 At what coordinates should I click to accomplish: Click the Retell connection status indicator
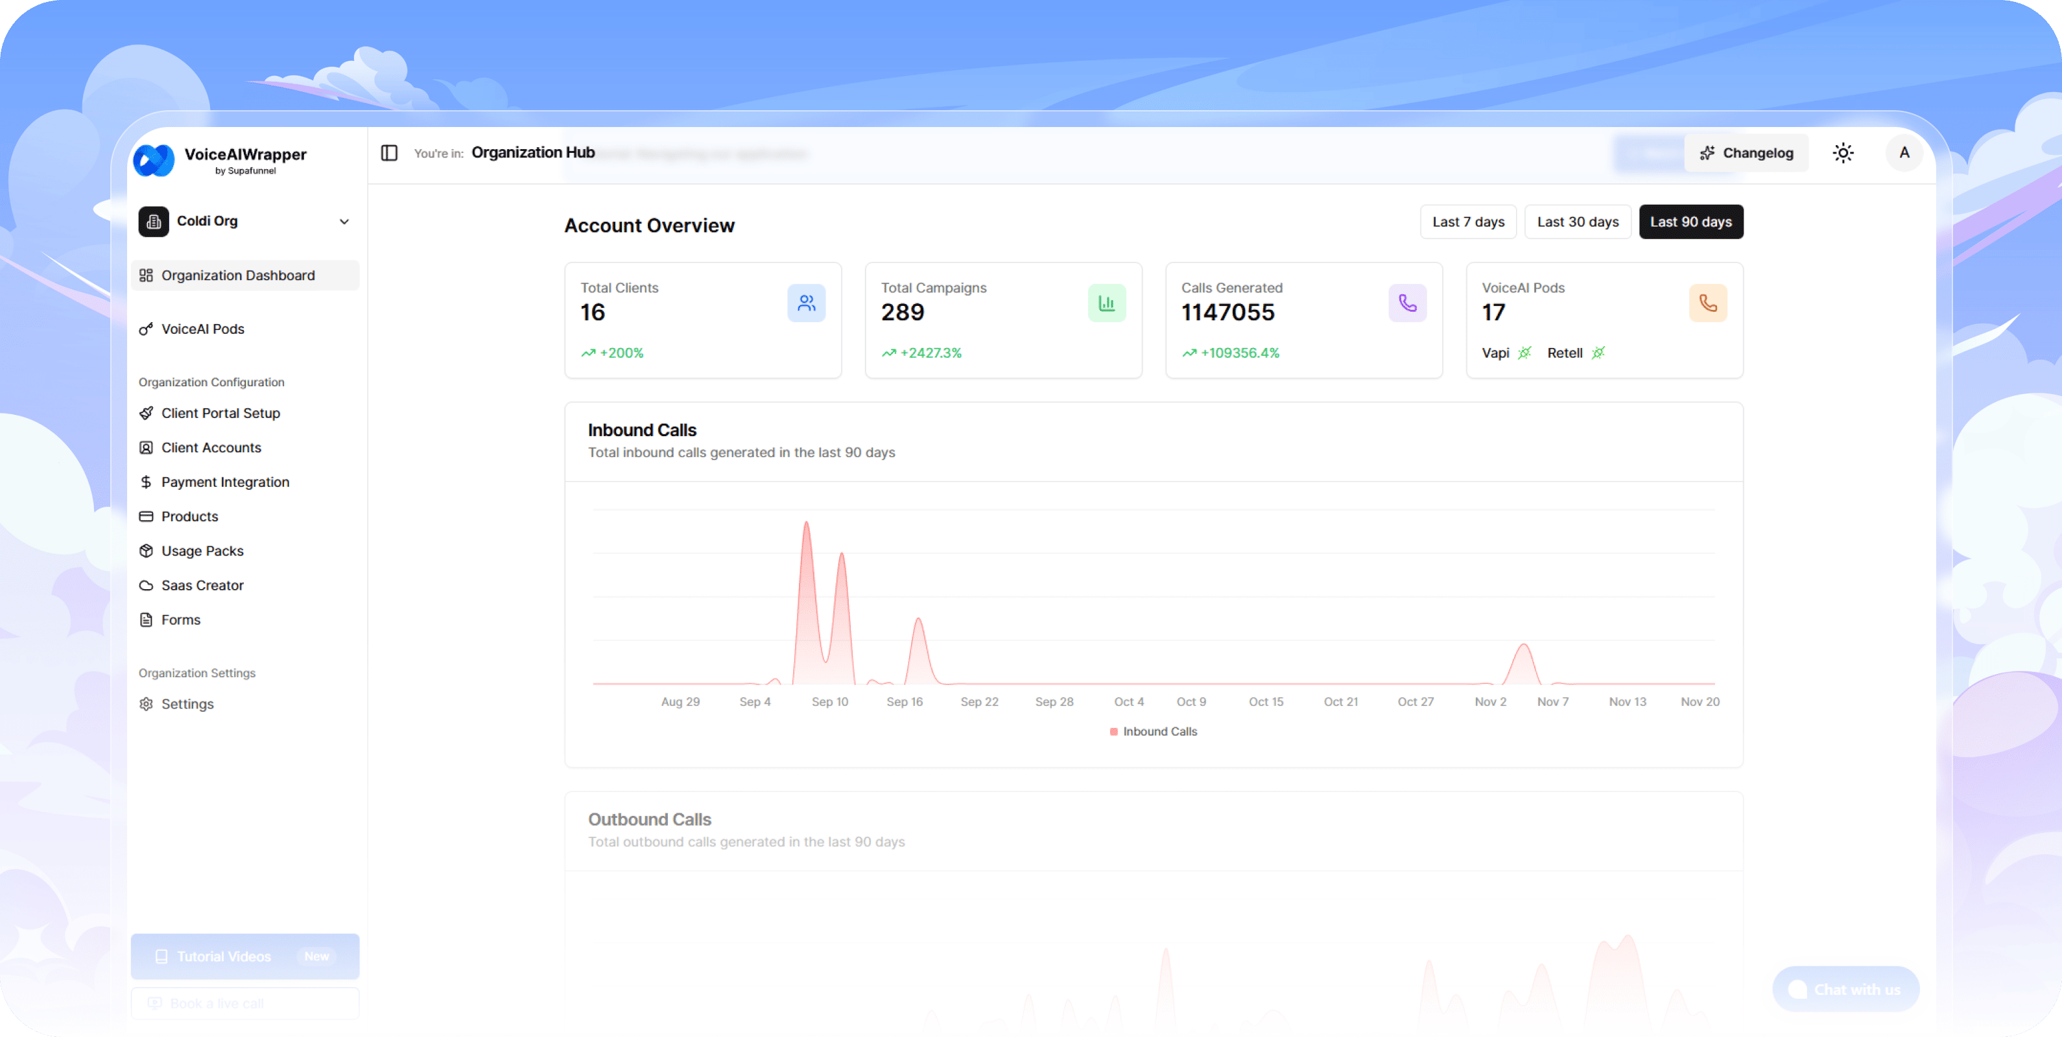(x=1598, y=352)
